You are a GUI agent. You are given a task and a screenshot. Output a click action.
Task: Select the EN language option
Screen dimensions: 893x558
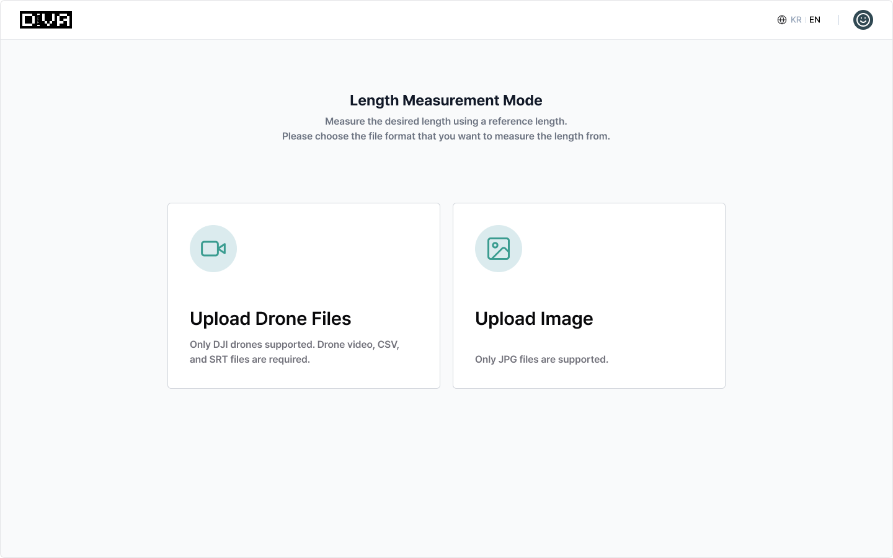815,20
